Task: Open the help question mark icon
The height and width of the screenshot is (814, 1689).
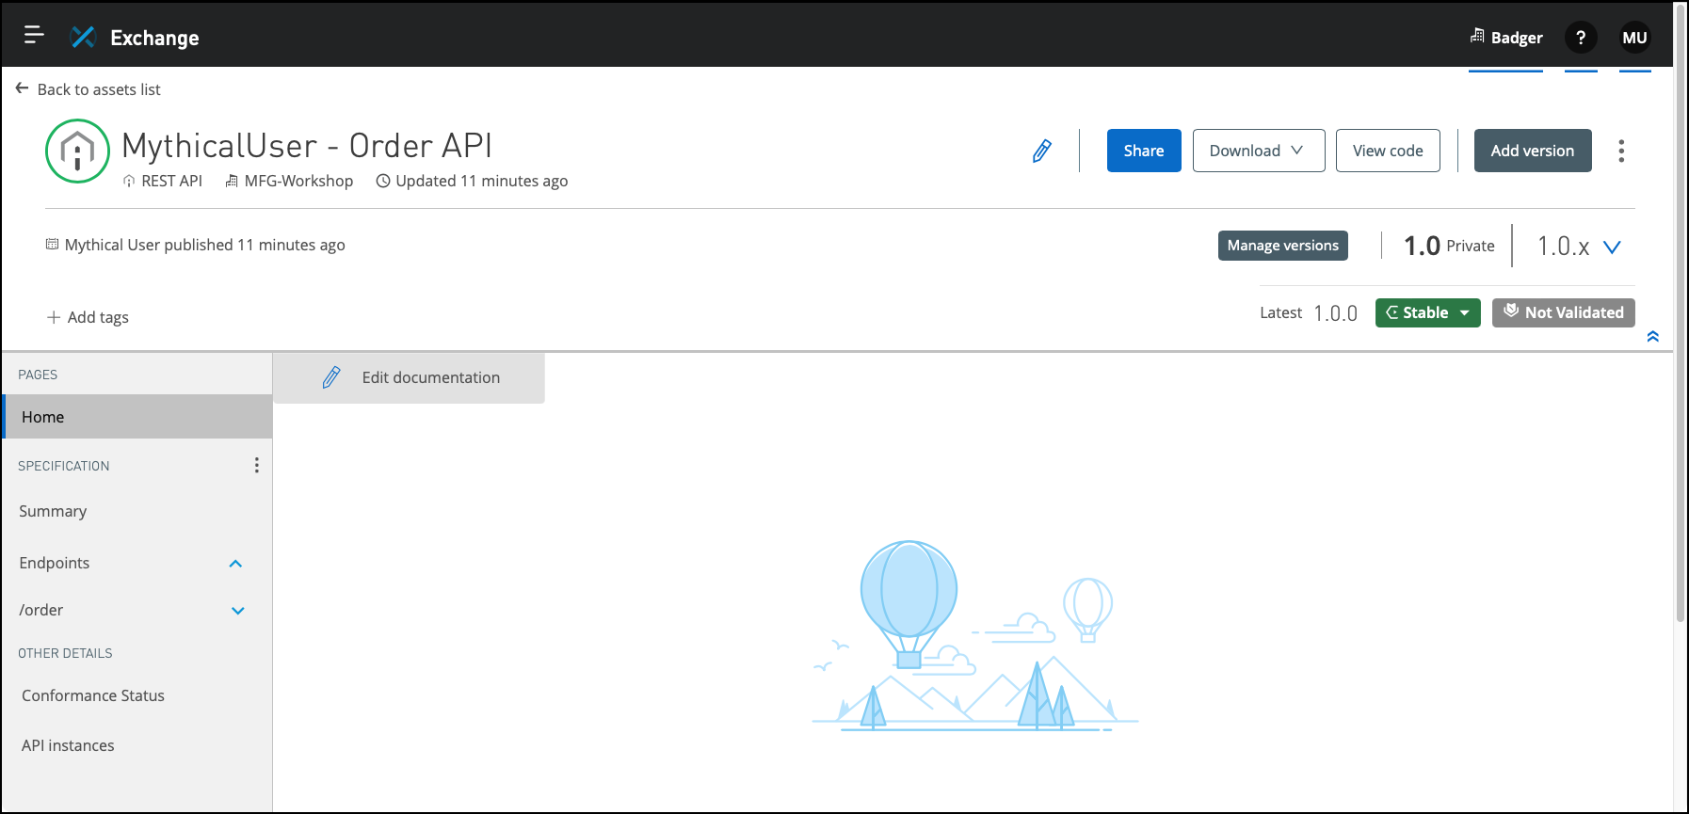Action: click(x=1581, y=38)
